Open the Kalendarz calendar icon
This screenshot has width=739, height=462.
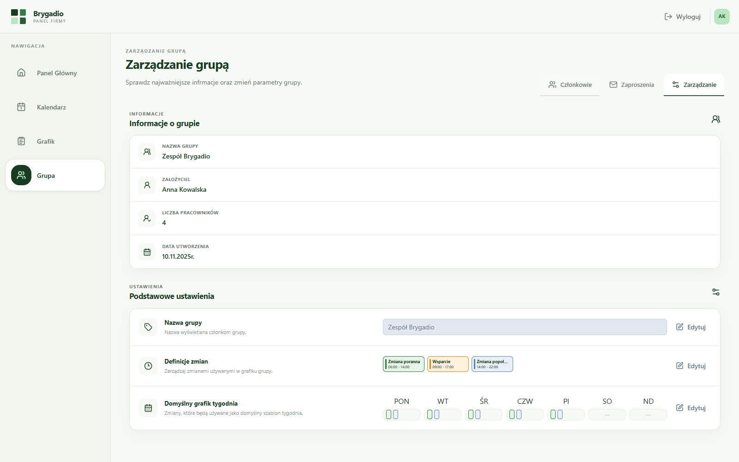(x=21, y=107)
